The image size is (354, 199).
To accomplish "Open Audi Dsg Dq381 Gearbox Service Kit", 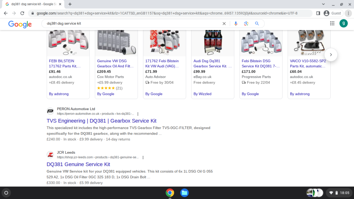I will (x=212, y=63).
